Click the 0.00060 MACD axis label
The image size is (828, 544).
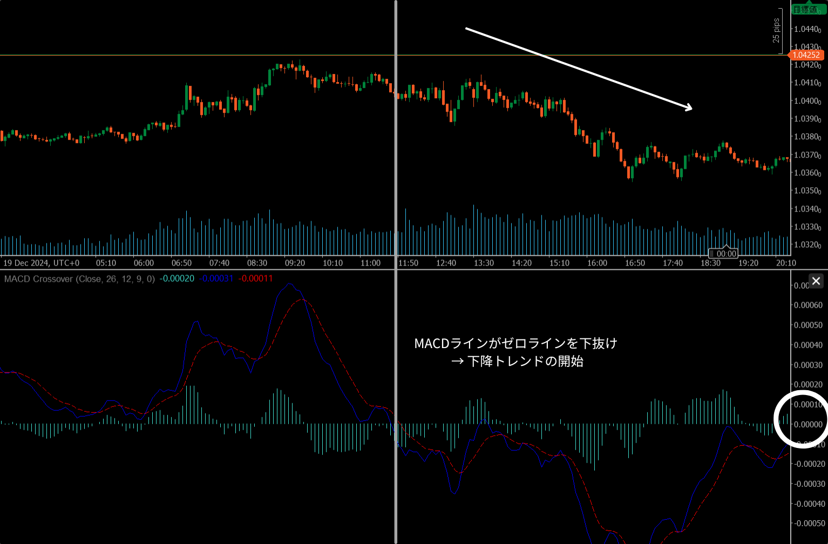808,305
